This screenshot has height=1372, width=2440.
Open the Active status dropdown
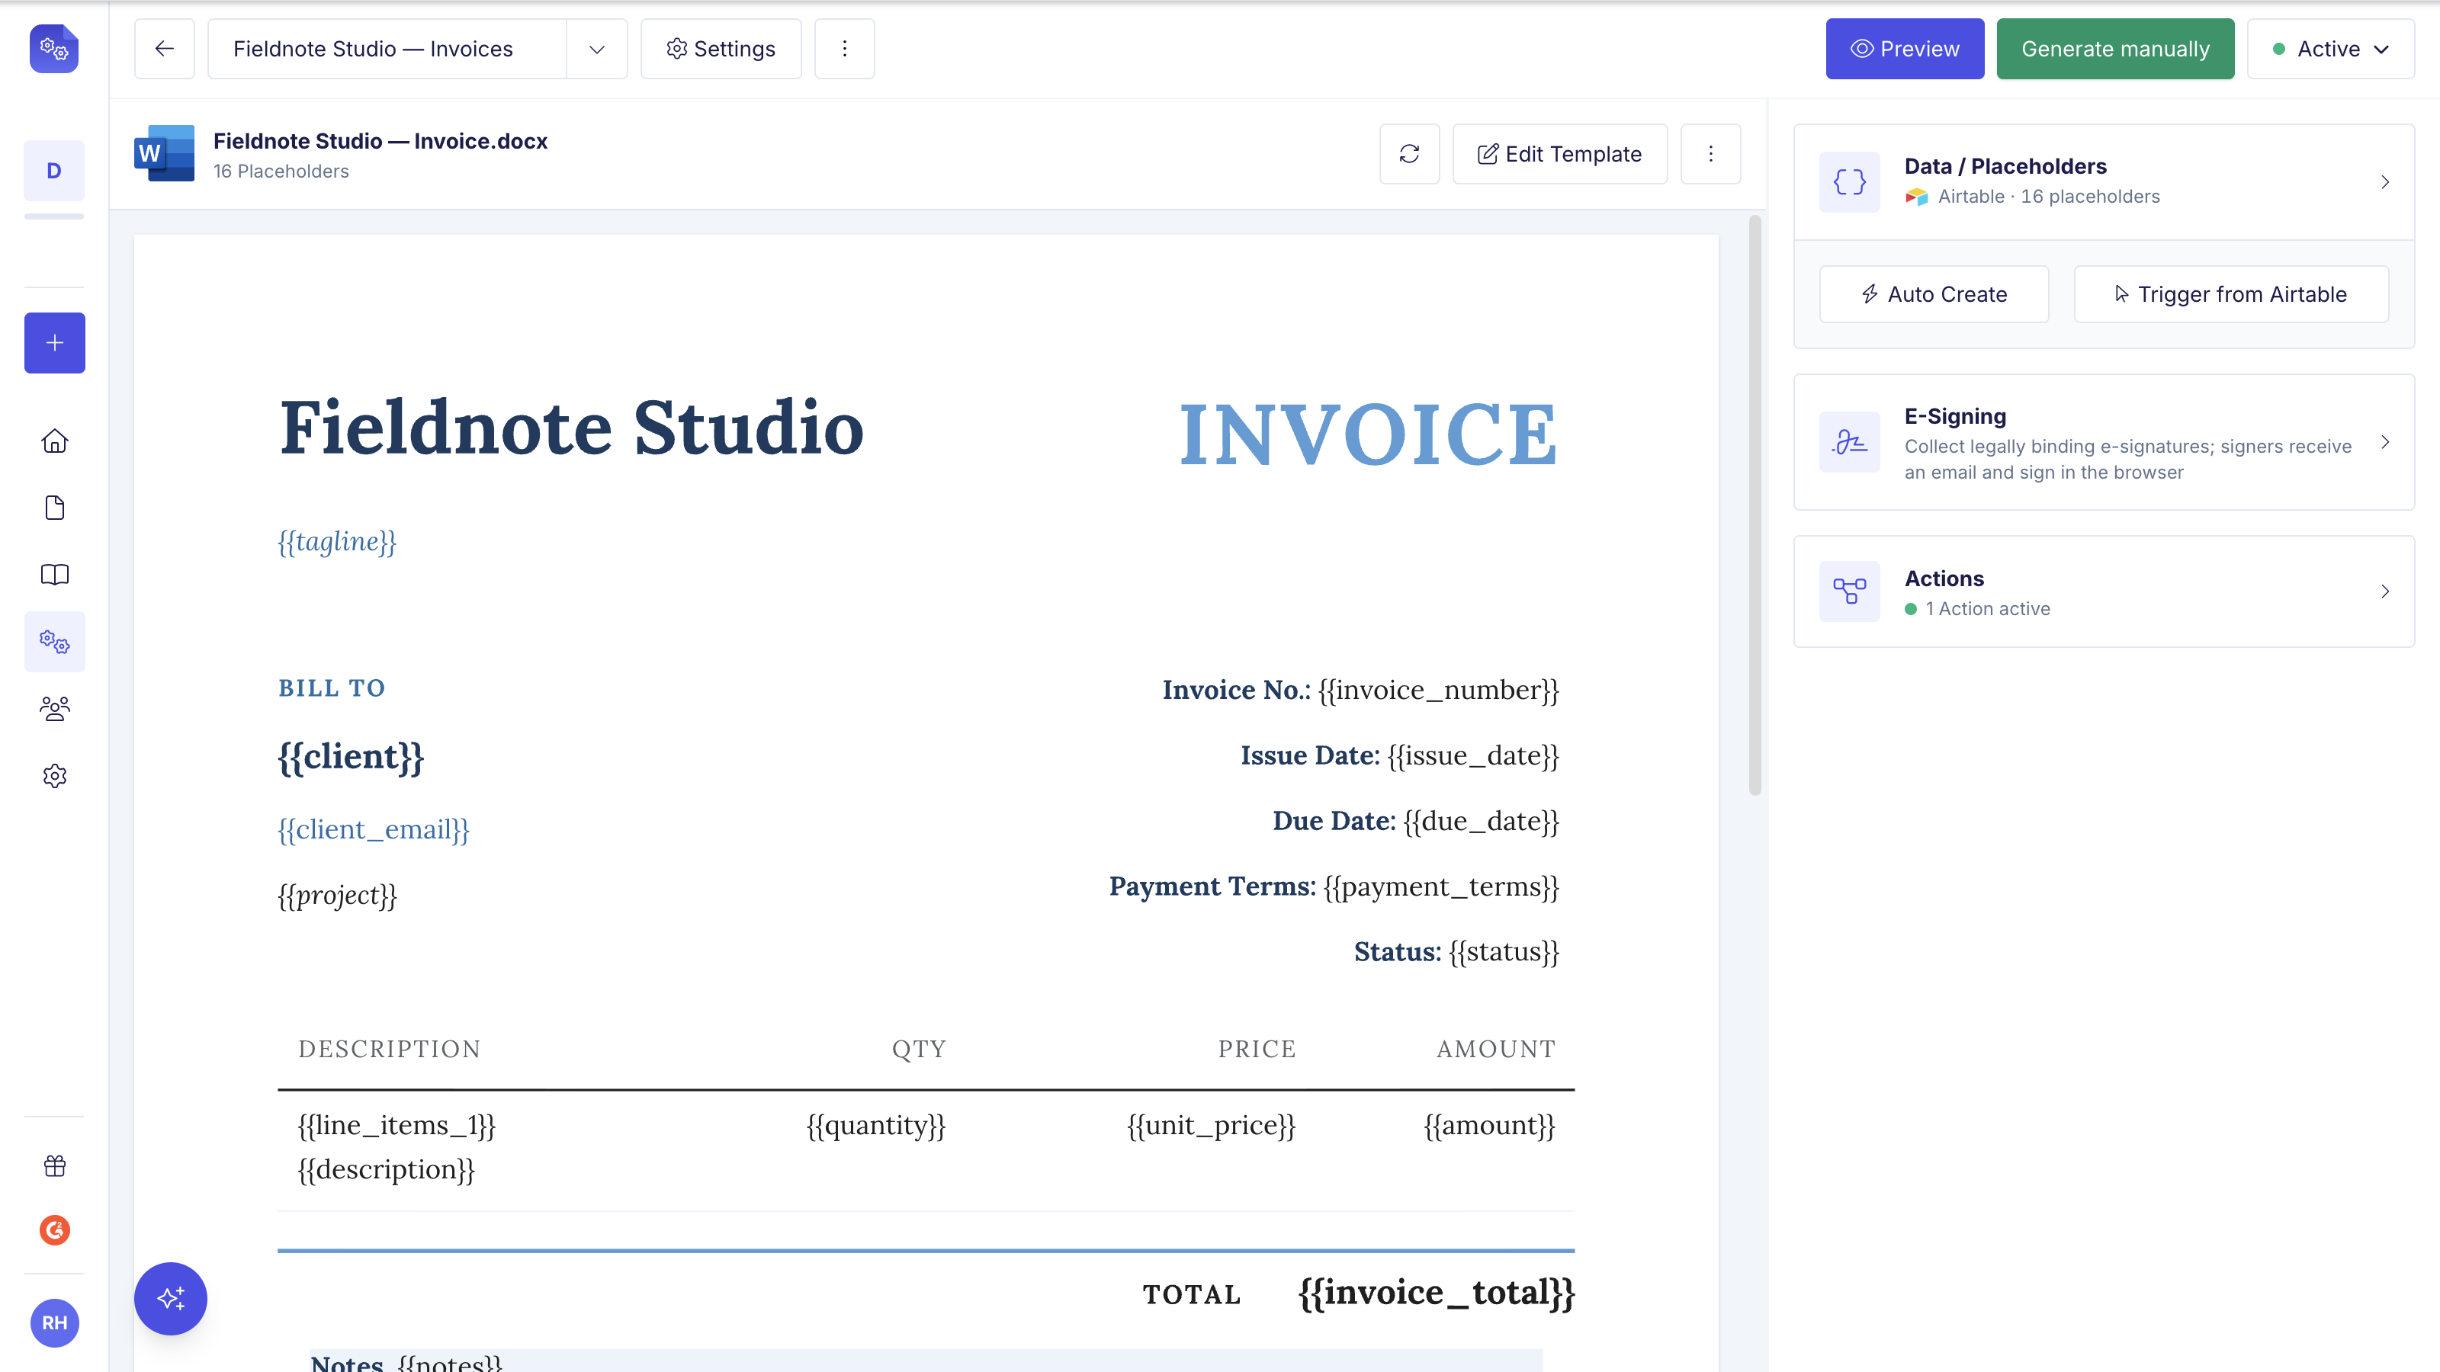(2330, 48)
